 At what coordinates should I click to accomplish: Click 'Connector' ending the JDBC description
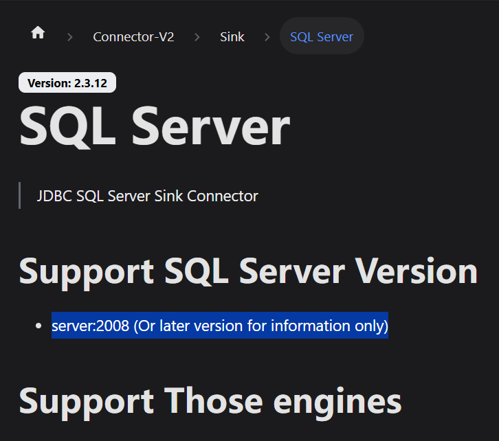coord(223,196)
